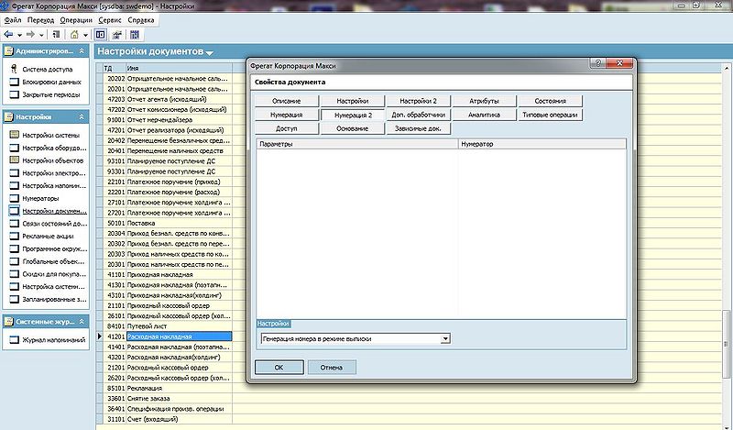Click the Глобальные объекты icon
The width and height of the screenshot is (733, 430).
click(x=14, y=261)
